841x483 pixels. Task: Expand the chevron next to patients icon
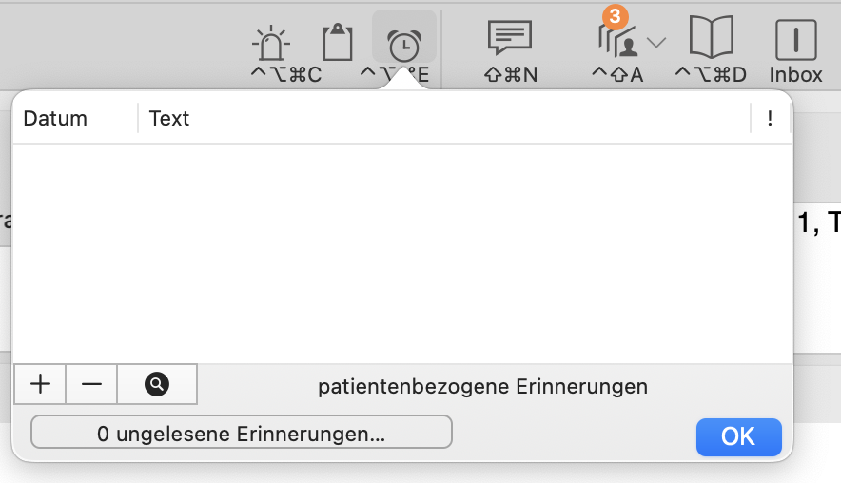(x=656, y=43)
